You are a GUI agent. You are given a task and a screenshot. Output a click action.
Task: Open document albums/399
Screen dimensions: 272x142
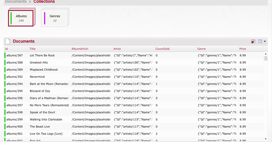[x=15, y=119]
